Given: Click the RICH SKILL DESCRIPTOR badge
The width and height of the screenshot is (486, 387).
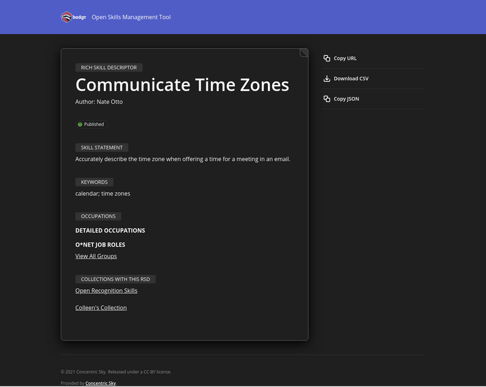Looking at the screenshot, I should 109,67.
